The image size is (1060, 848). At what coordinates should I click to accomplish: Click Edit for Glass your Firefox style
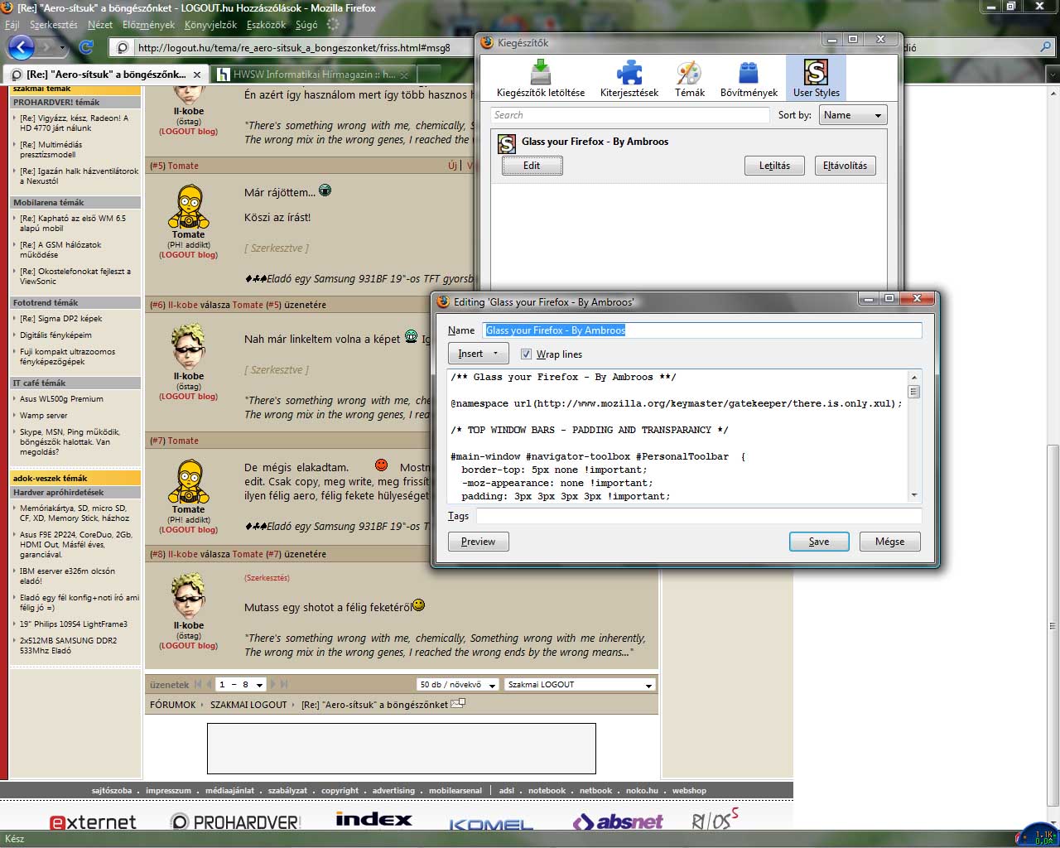click(532, 166)
